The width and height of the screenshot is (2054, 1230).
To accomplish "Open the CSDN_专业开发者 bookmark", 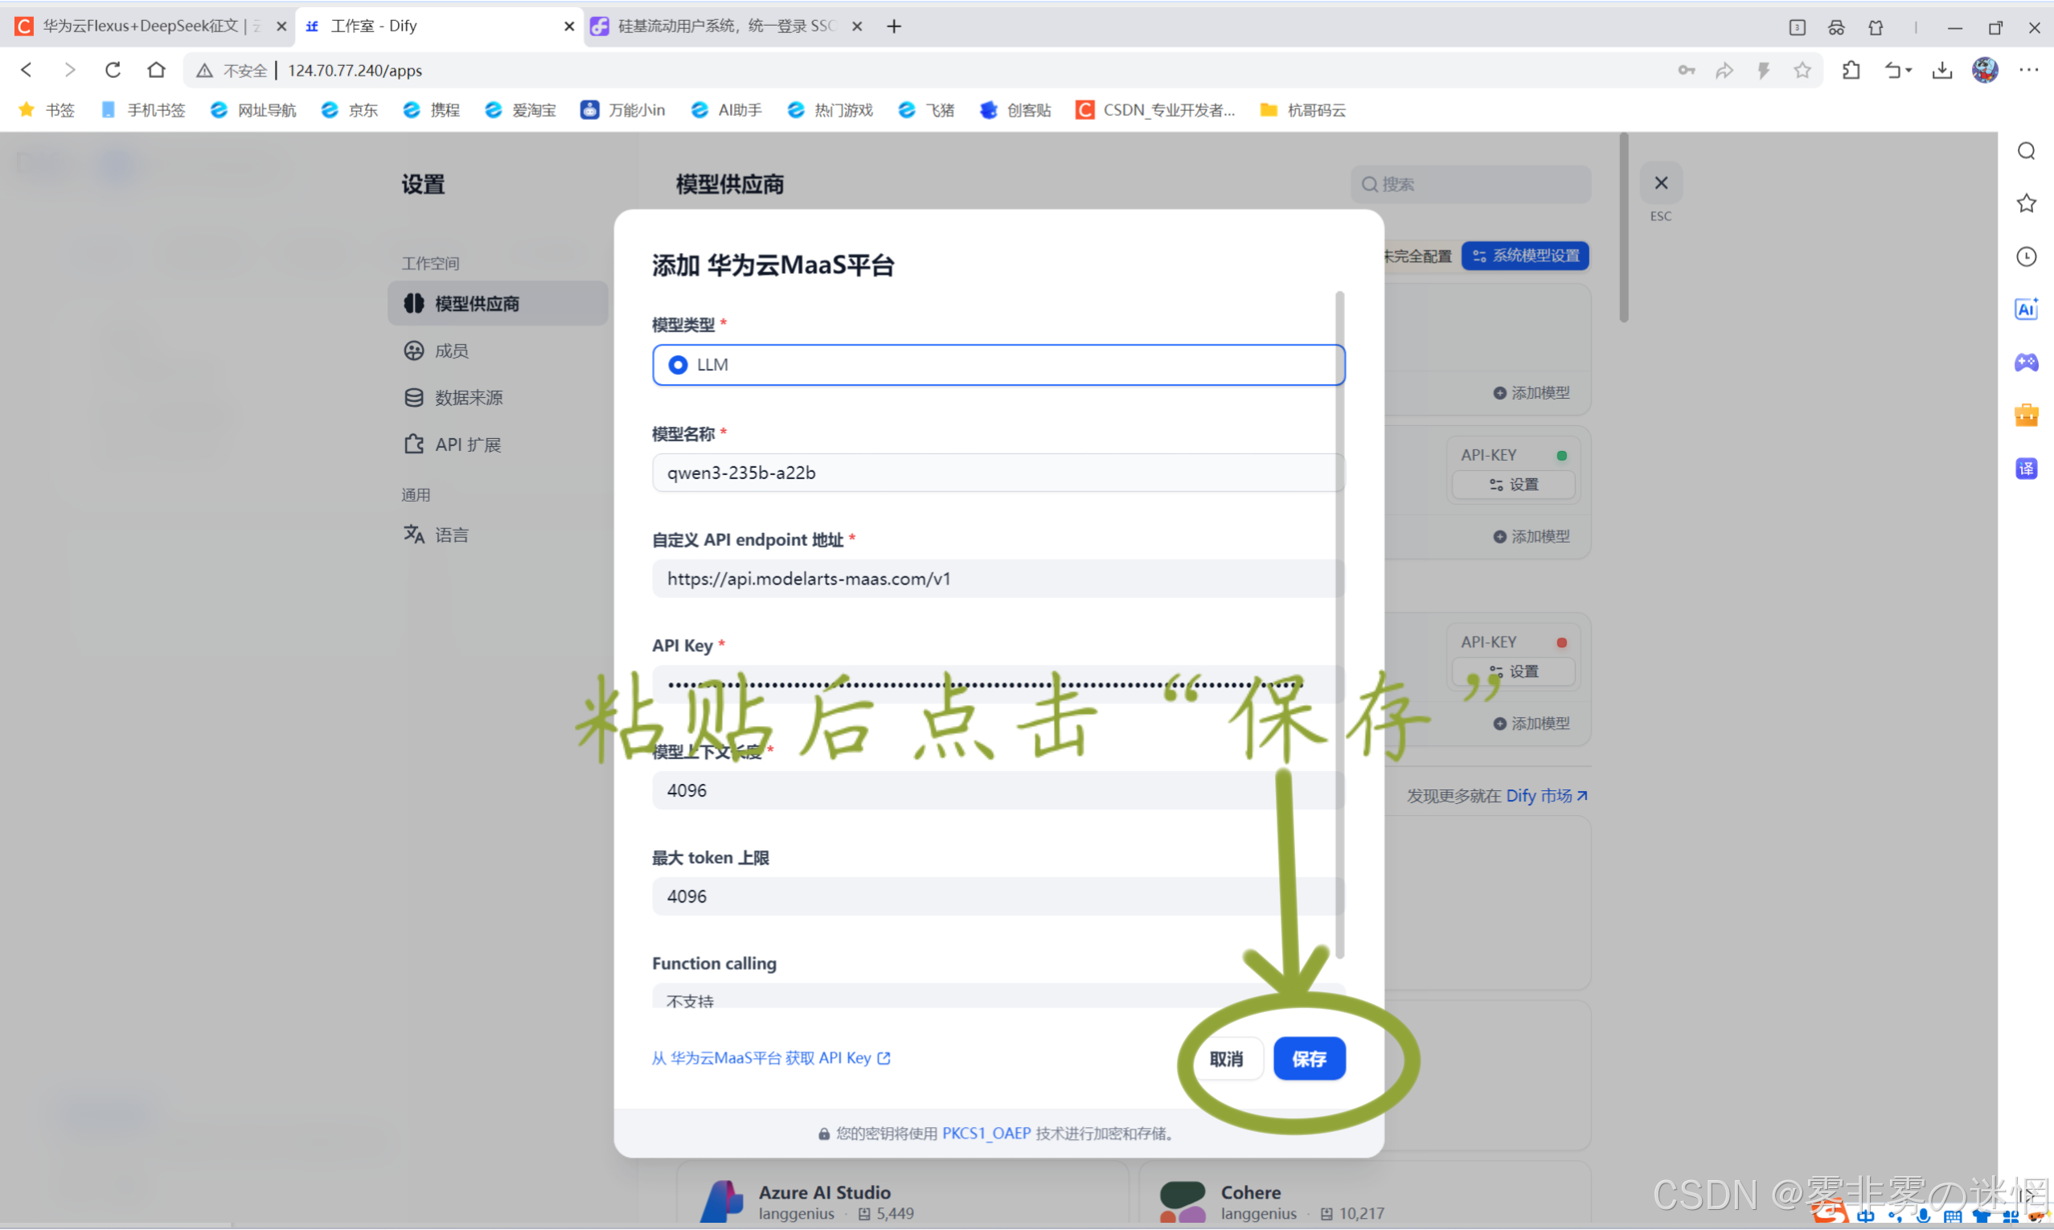I will point(1155,110).
